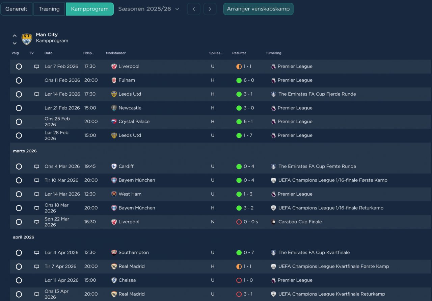Image resolution: width=432 pixels, height=301 pixels.
Task: Click green result dot for Fulham 6 - 0
Action: [x=239, y=80]
